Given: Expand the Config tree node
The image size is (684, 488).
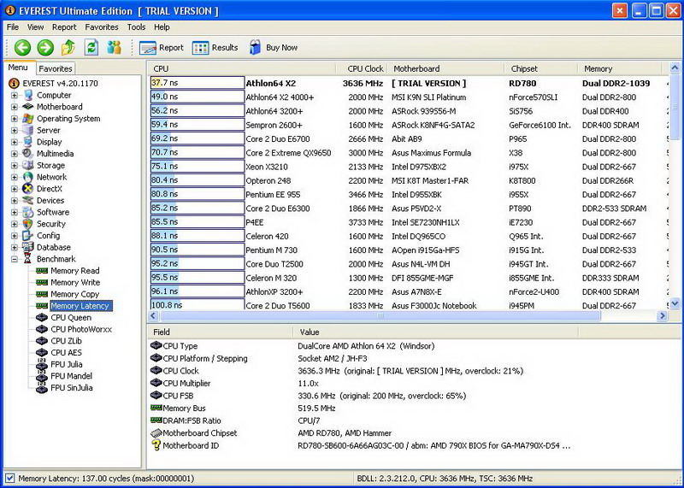Looking at the screenshot, I should (x=15, y=236).
